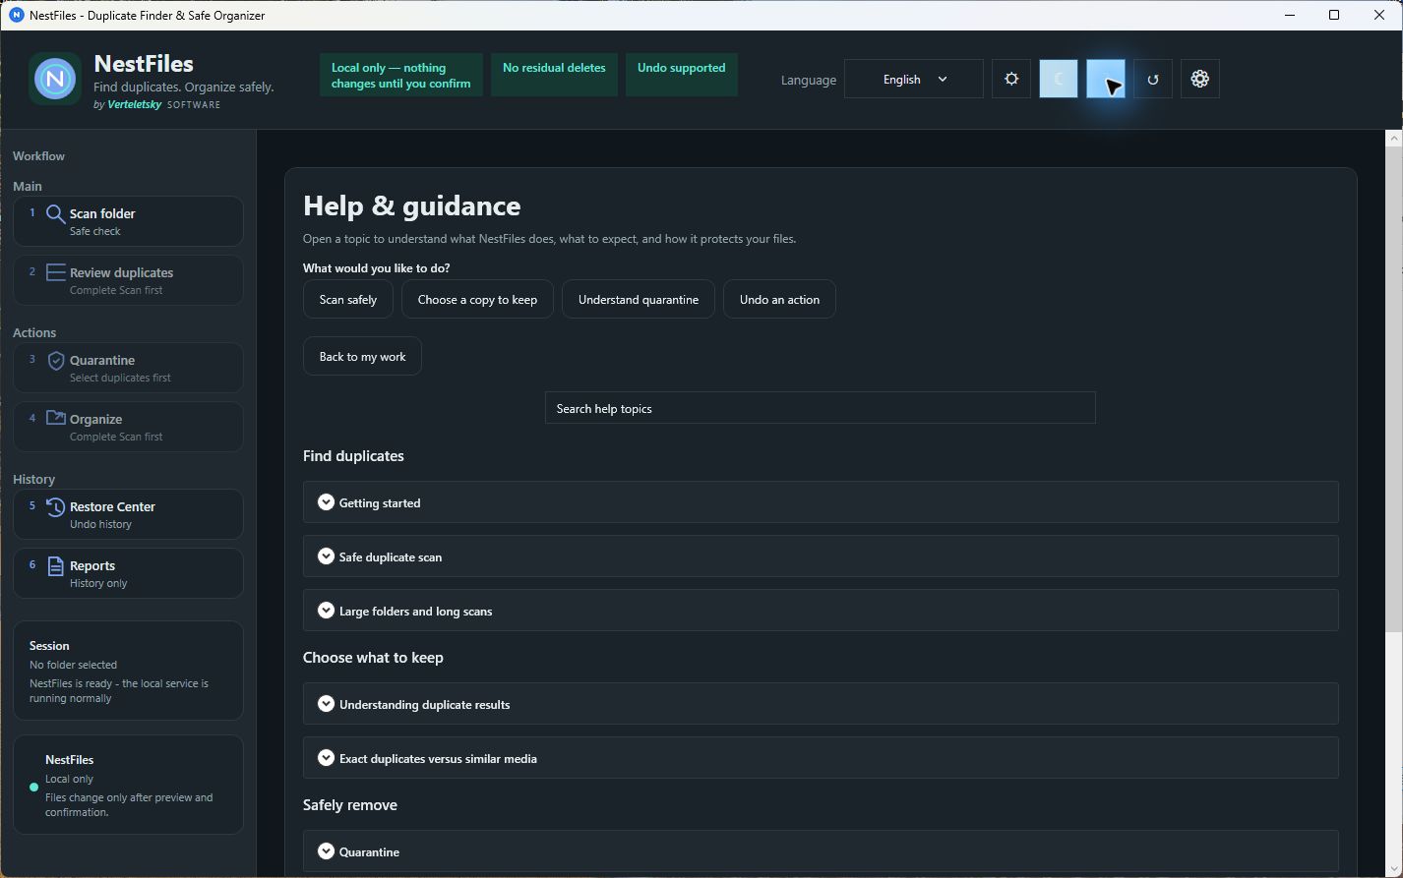Click the Review duplicates list icon

(x=56, y=272)
